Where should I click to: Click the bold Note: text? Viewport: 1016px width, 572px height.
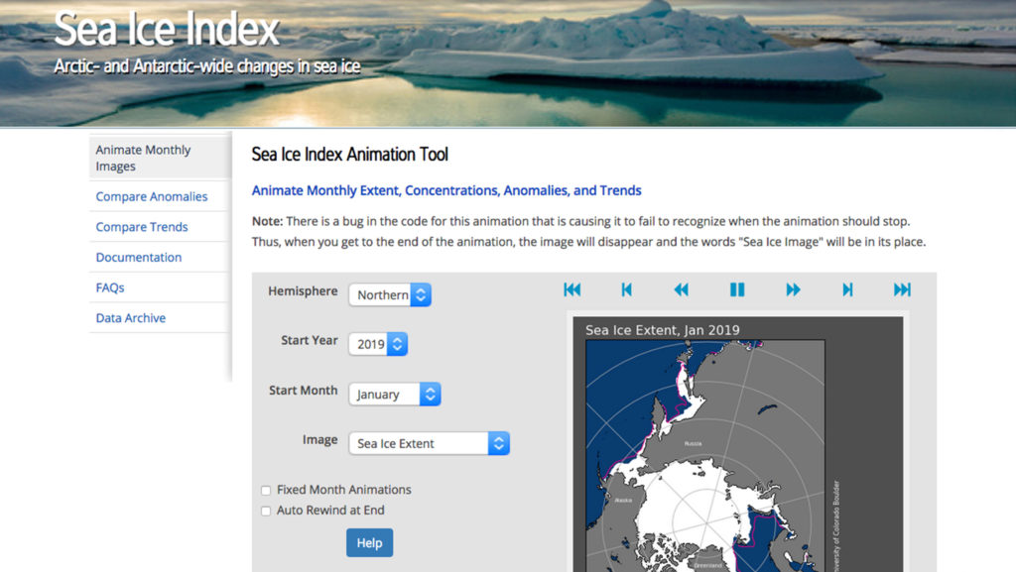[267, 221]
